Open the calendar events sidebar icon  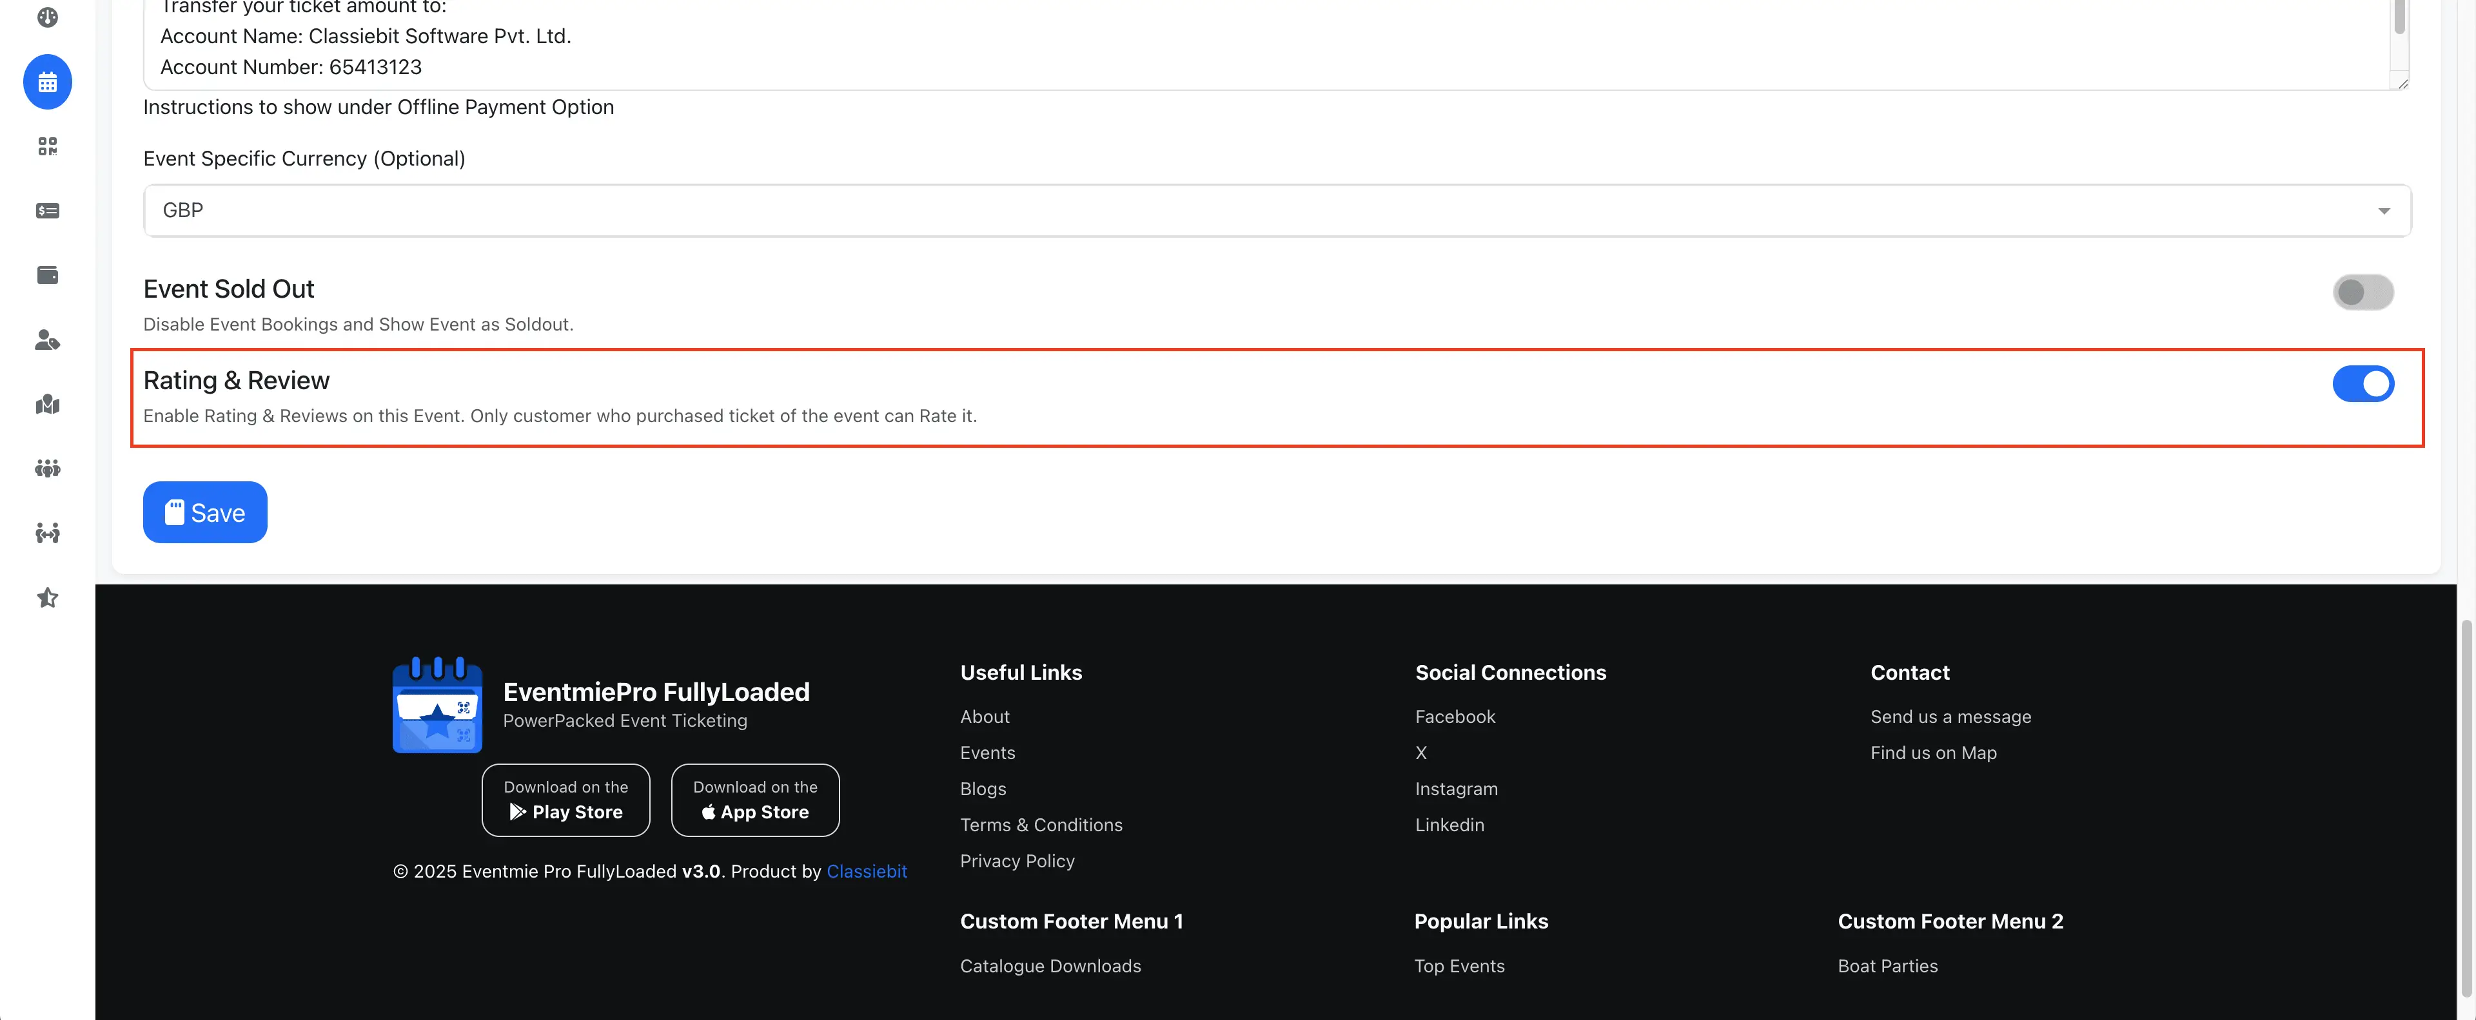[47, 82]
